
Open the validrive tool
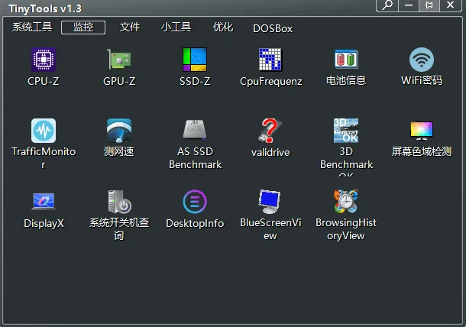click(x=270, y=131)
